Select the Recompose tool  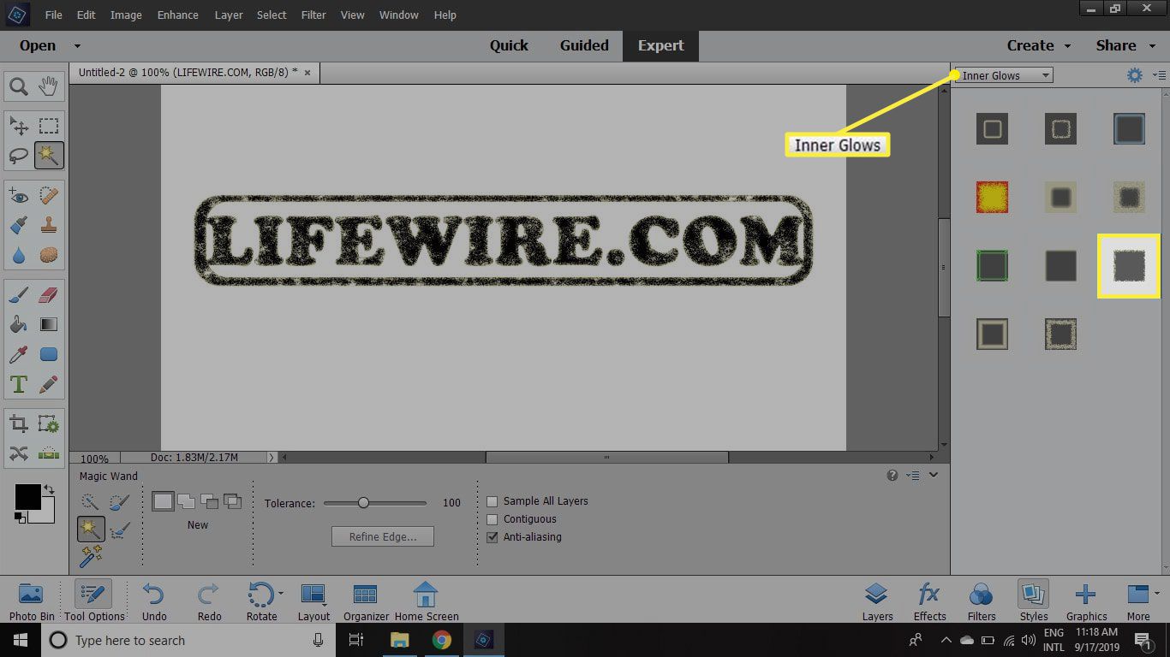tap(49, 424)
